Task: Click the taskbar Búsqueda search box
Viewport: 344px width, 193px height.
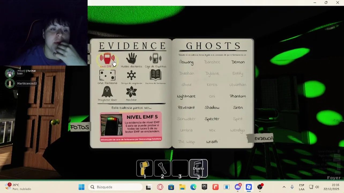Action: 115,187
